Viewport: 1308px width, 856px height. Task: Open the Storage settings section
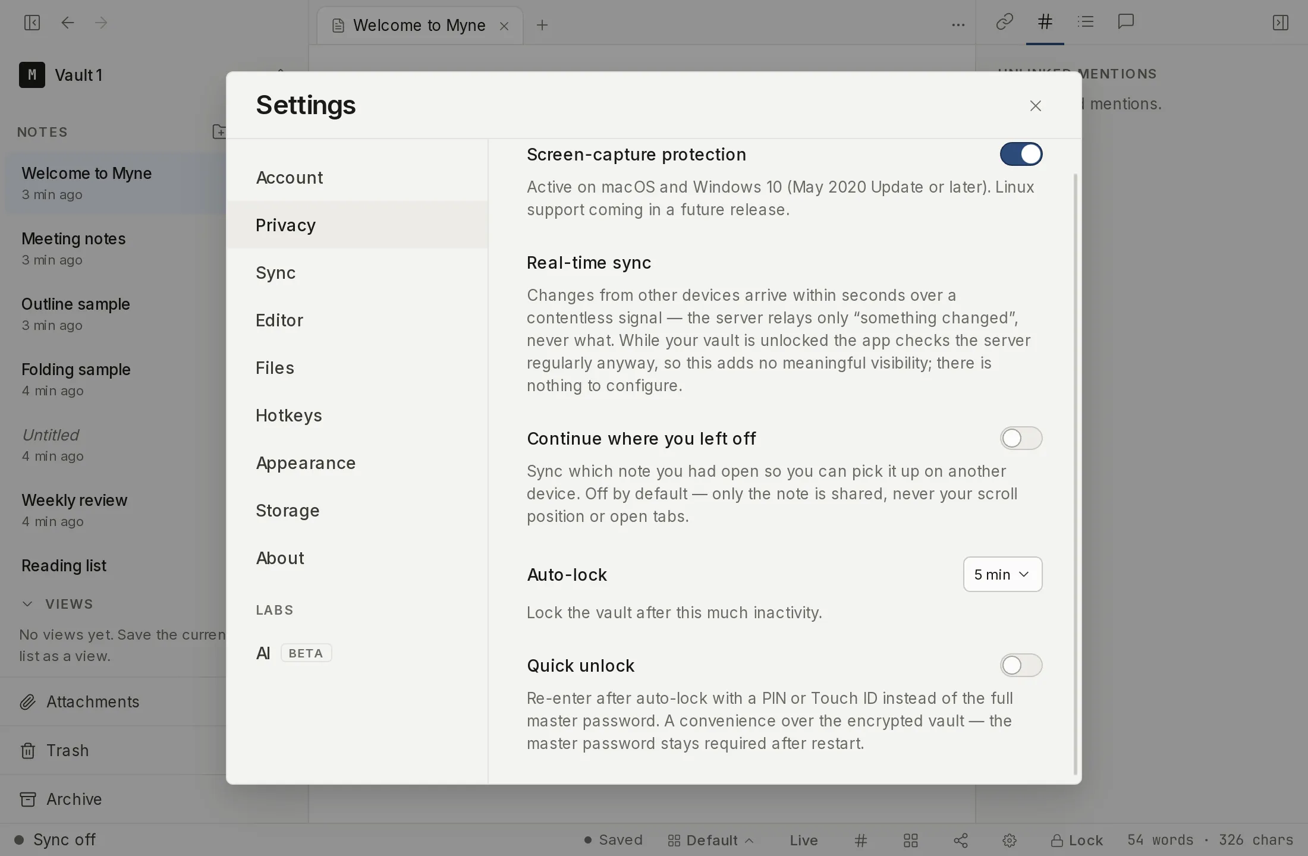pos(357,510)
